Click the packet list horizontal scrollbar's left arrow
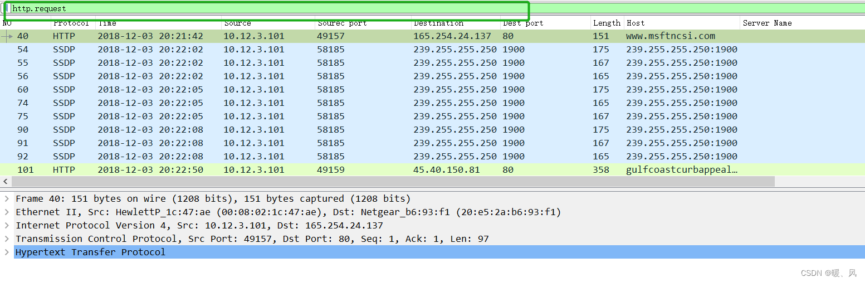865x282 pixels. pos(6,182)
